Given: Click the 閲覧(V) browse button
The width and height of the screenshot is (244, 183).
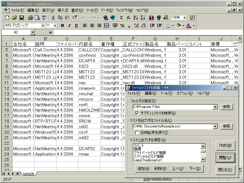Looking at the screenshot, I should 225,158.
